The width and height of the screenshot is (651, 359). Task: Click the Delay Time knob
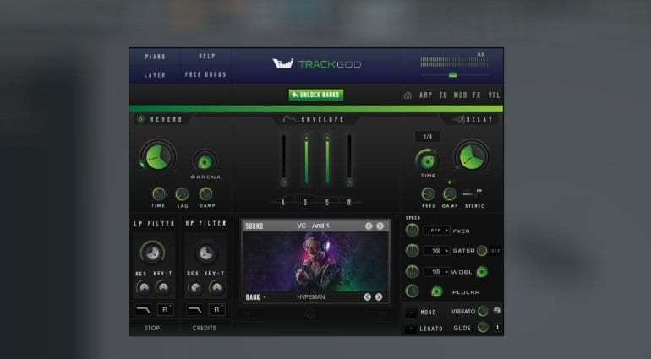click(x=427, y=160)
